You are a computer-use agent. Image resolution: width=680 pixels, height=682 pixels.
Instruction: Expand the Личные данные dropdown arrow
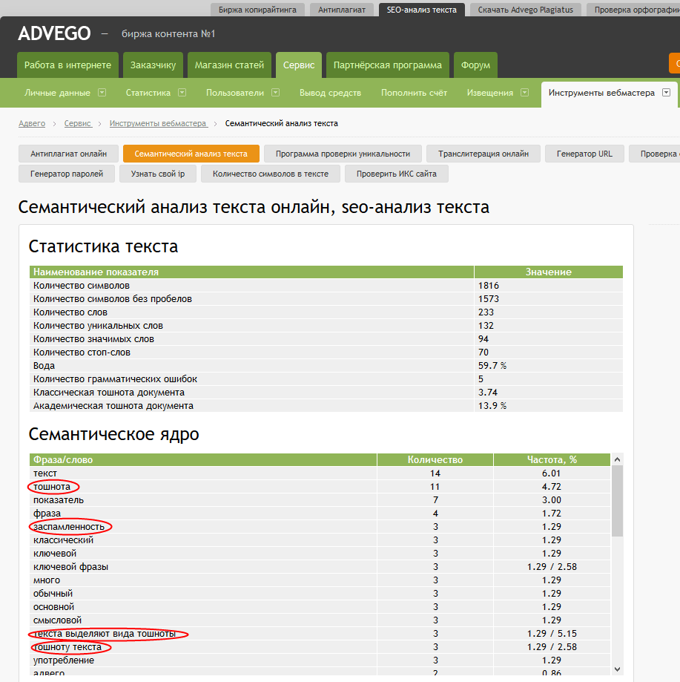coord(102,93)
